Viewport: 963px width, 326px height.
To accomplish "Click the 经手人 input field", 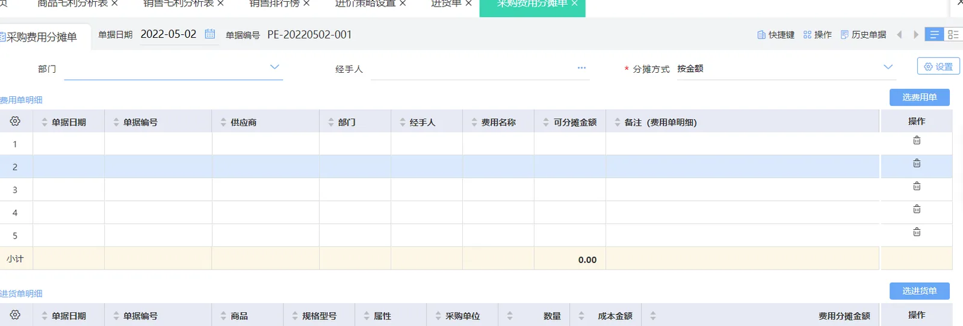I will tap(480, 69).
